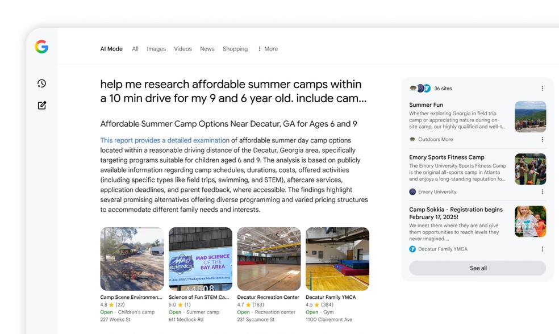Open the News tab
The image size is (559, 334).
[x=207, y=49]
